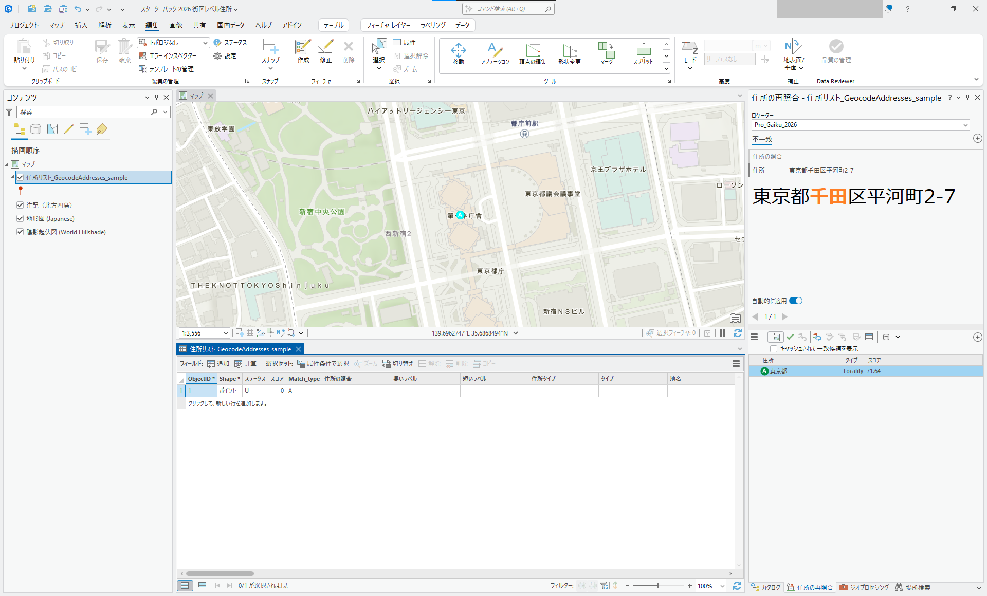Click 属性条件で選択 button in table

tap(323, 364)
